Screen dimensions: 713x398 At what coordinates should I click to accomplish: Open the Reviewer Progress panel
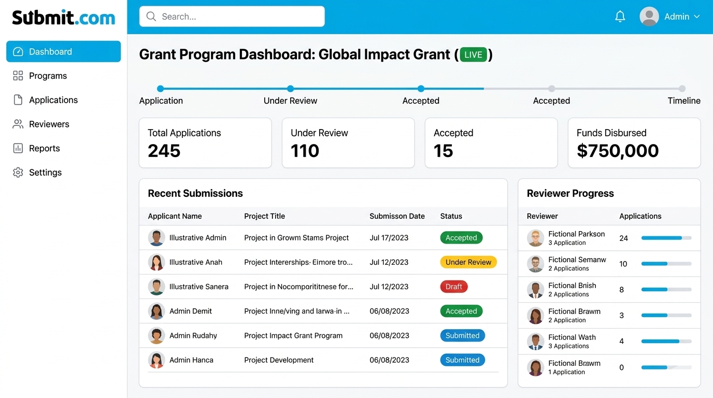(569, 193)
